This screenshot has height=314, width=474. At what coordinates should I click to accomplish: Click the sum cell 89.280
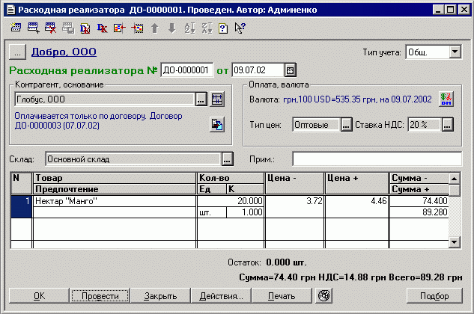tap(419, 212)
